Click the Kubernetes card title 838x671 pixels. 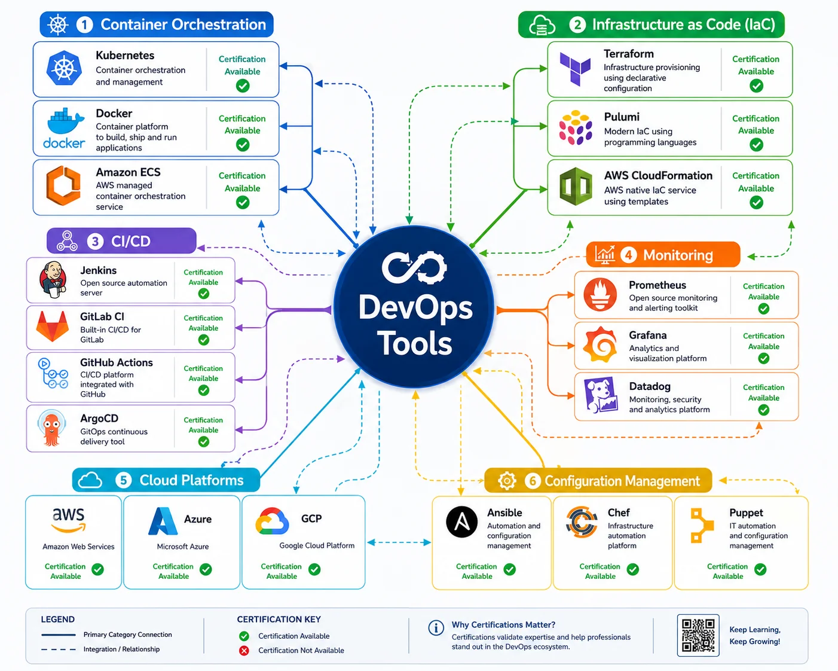tap(125, 56)
